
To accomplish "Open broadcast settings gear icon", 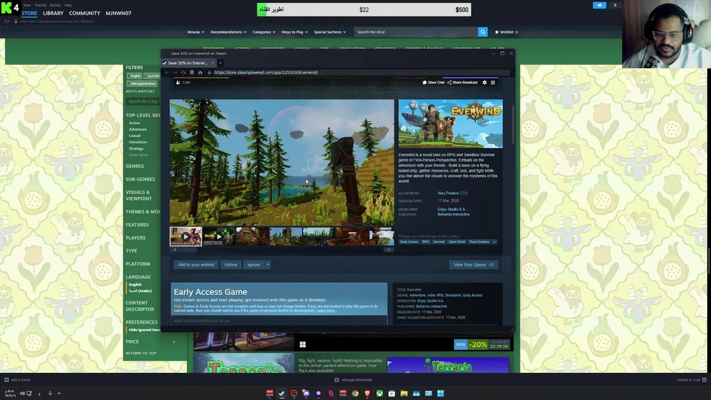I will tap(484, 82).
